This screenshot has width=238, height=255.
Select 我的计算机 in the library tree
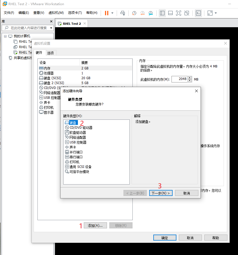(22, 36)
